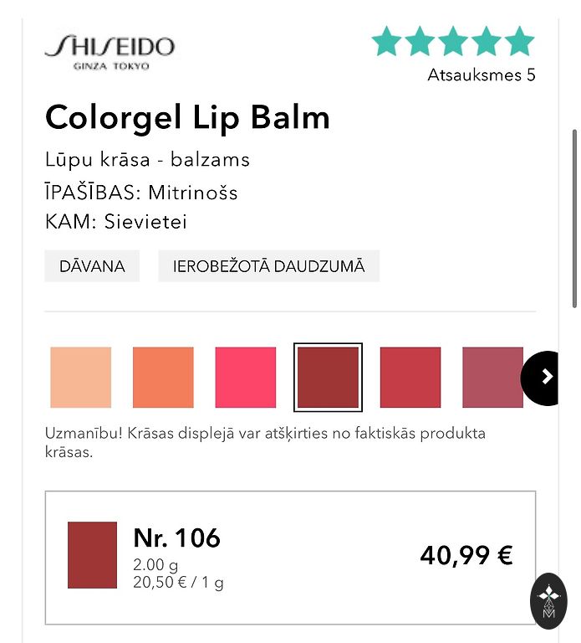Select the bright pink color swatch
The height and width of the screenshot is (643, 581).
click(246, 378)
